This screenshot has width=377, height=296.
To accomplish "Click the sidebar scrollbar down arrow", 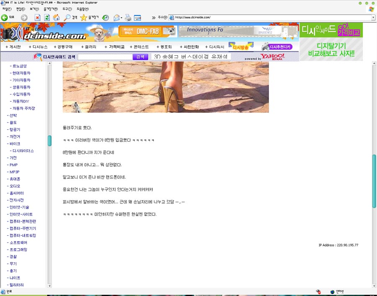I will tap(49, 286).
